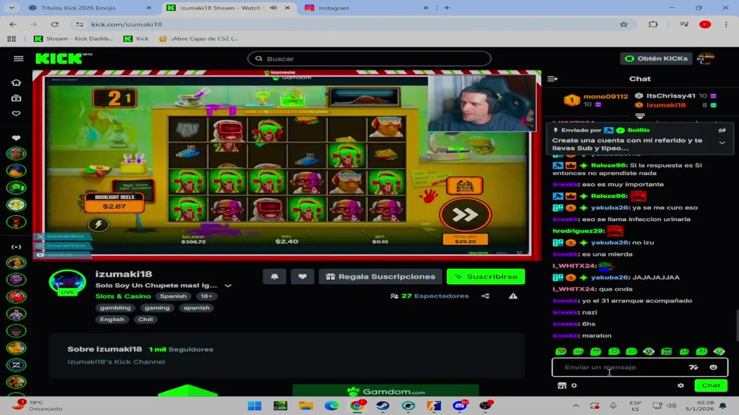Click the report warning triangle icon
Viewport: 739px width, 415px height.
pos(513,296)
